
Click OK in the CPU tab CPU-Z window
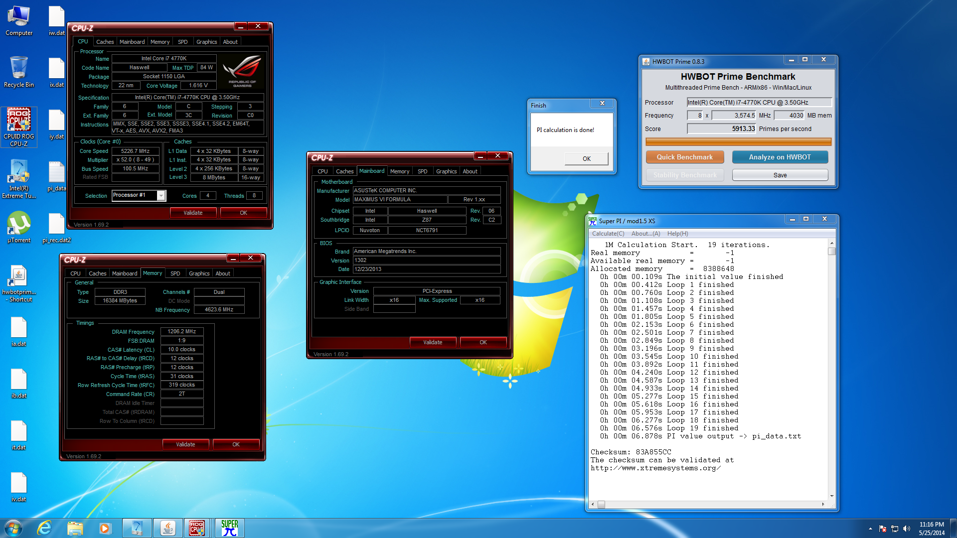coord(243,213)
